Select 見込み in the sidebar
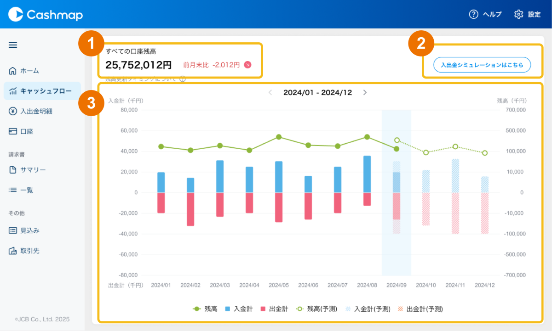The width and height of the screenshot is (552, 331). (30, 230)
